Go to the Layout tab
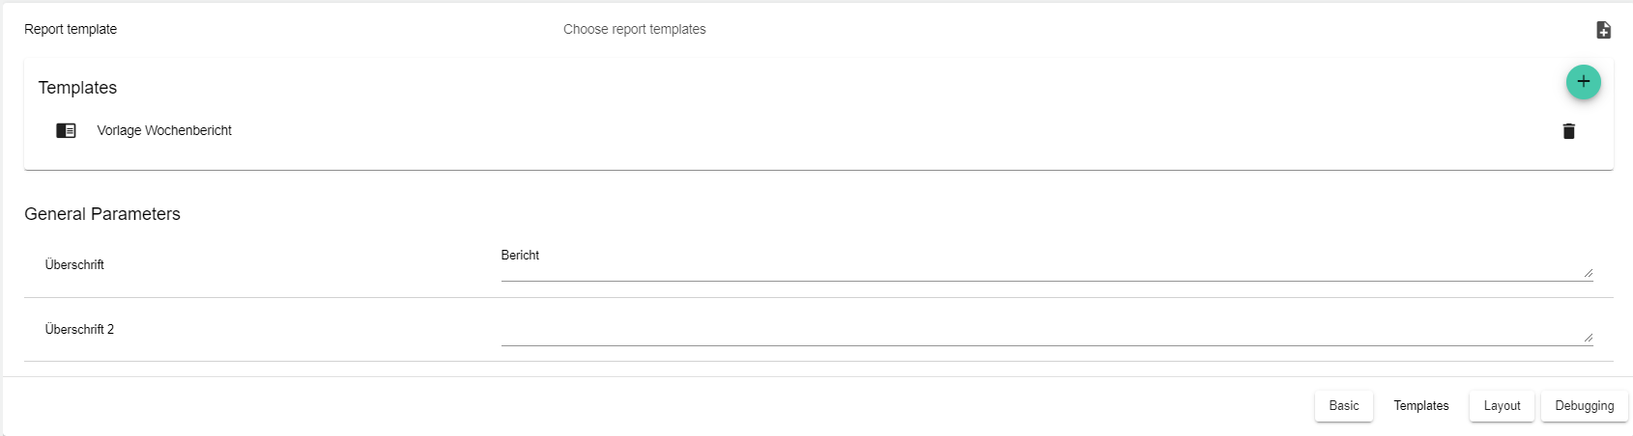 (x=1502, y=406)
